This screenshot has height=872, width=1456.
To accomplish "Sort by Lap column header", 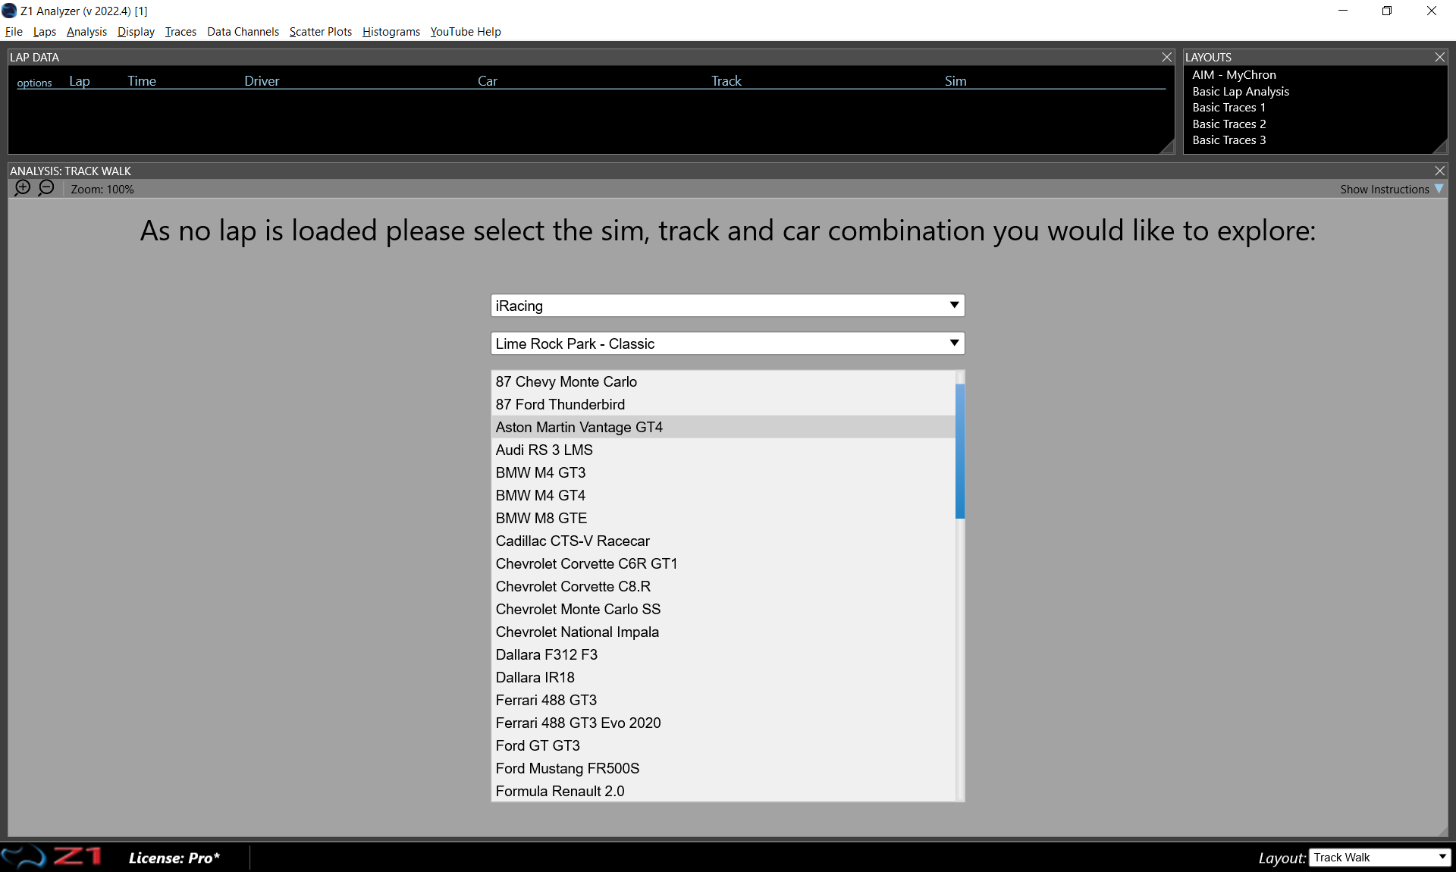I will [80, 81].
